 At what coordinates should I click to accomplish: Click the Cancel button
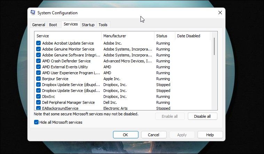point(153,135)
